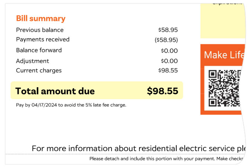The image size is (251, 167).
Task: Click the Balance forward label
Action: coord(39,50)
